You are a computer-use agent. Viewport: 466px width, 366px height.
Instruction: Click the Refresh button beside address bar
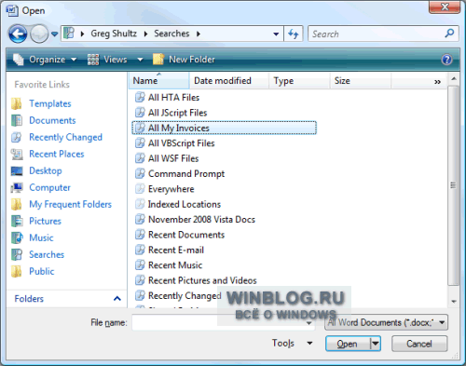click(294, 34)
